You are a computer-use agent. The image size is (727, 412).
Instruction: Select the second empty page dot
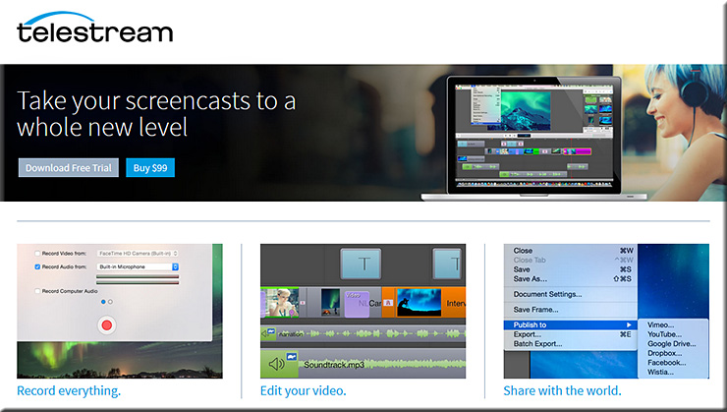[x=110, y=302]
